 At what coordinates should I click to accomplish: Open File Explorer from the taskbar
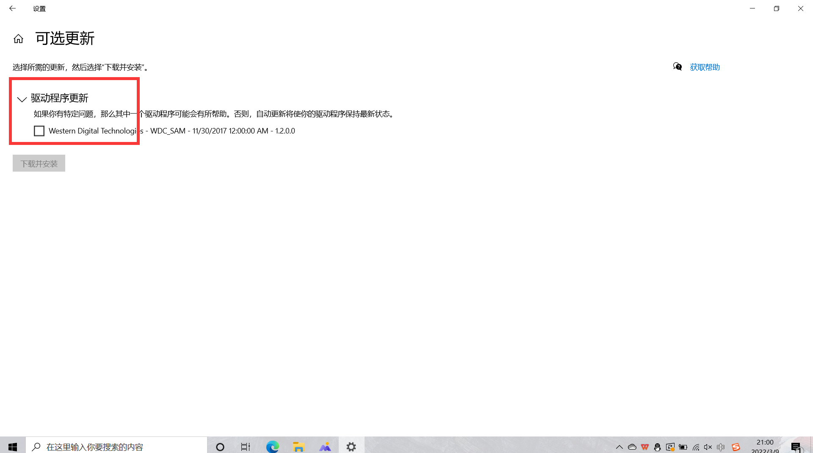pyautogui.click(x=299, y=447)
